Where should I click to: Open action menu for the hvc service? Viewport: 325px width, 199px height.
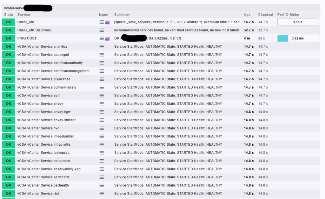pyautogui.click(x=102, y=128)
